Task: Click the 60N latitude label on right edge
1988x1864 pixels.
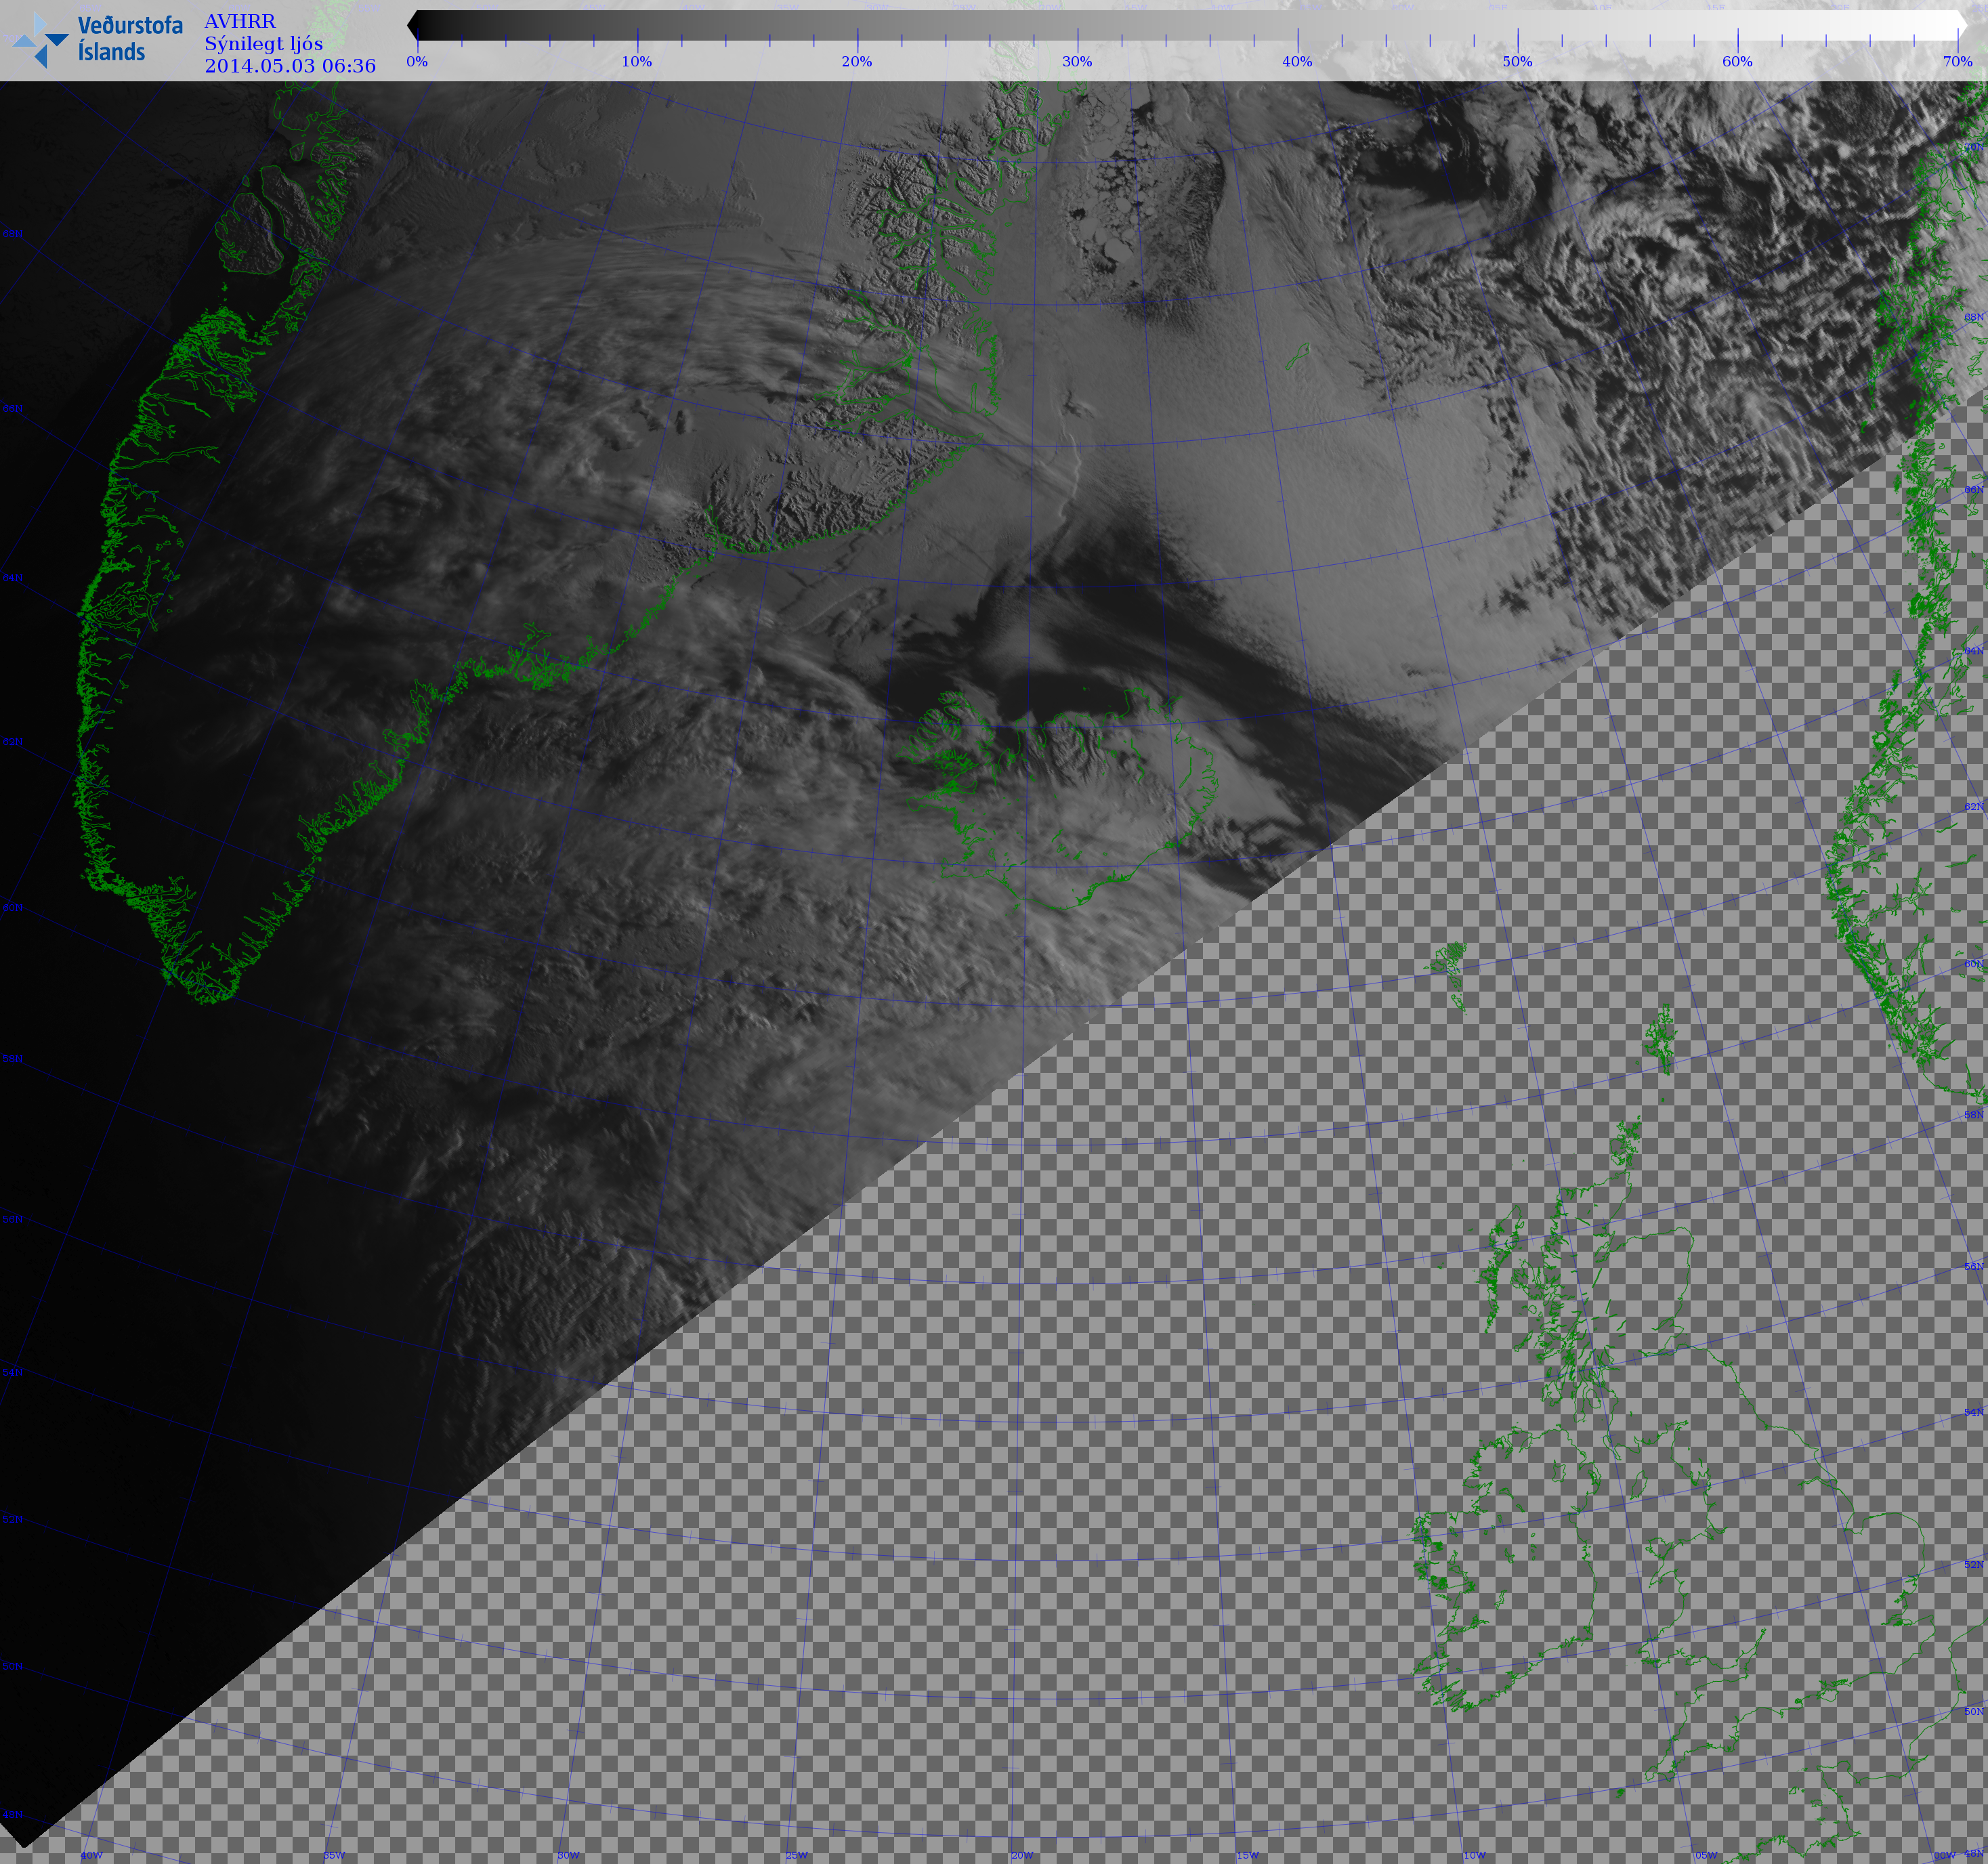Action: point(1973,964)
